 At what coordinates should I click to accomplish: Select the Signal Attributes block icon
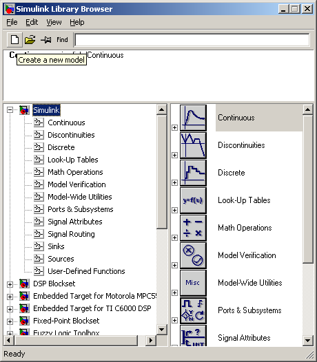[193, 335]
